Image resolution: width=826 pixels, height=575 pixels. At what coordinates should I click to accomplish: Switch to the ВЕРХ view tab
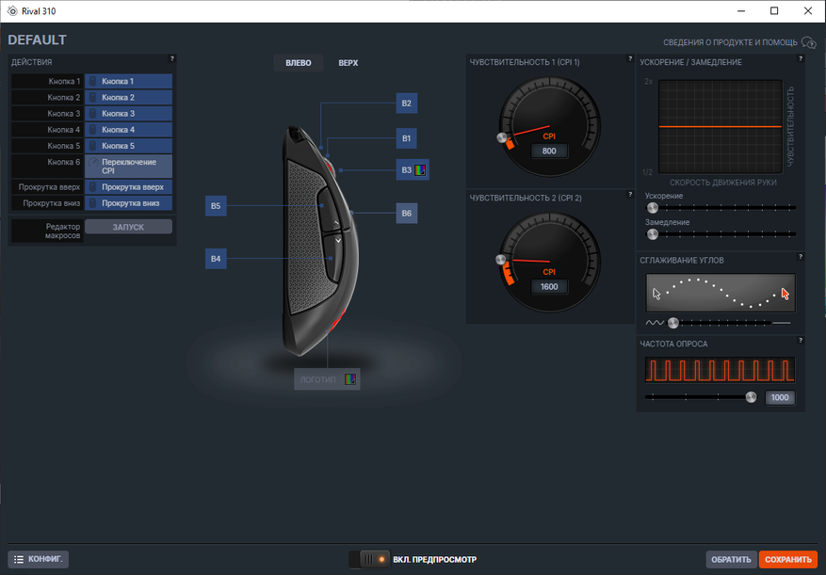348,63
